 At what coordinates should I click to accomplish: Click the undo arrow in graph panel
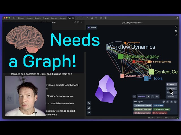tap(176, 27)
